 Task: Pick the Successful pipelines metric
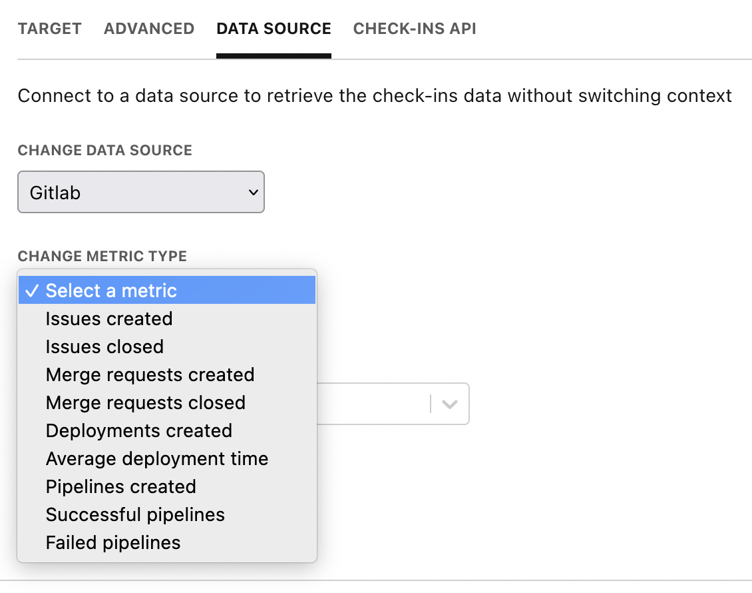pos(135,514)
